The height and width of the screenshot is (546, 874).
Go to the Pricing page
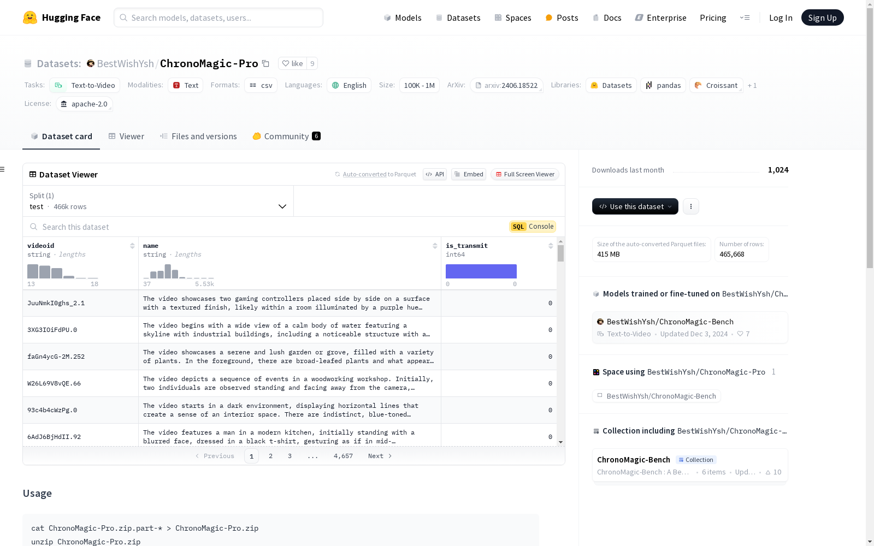[x=713, y=17]
